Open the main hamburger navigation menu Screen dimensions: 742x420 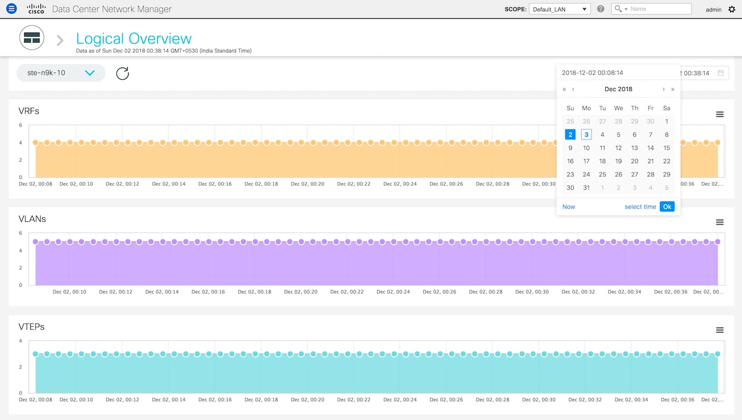pos(11,9)
